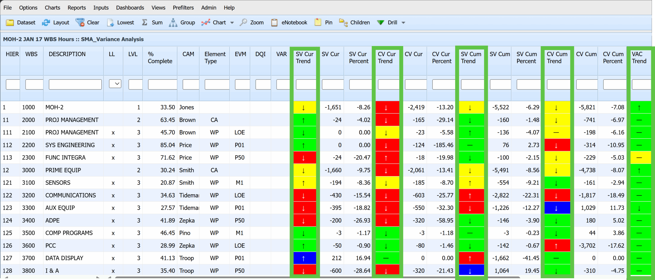Open the Help menu
The height and width of the screenshot is (280, 655).
[x=229, y=8]
